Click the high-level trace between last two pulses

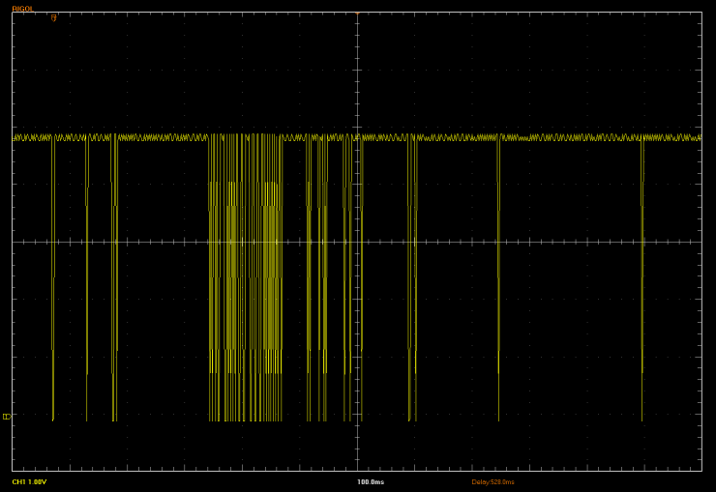point(571,137)
